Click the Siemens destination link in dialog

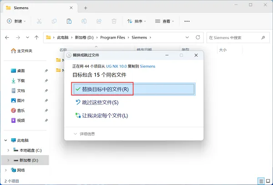(147, 66)
